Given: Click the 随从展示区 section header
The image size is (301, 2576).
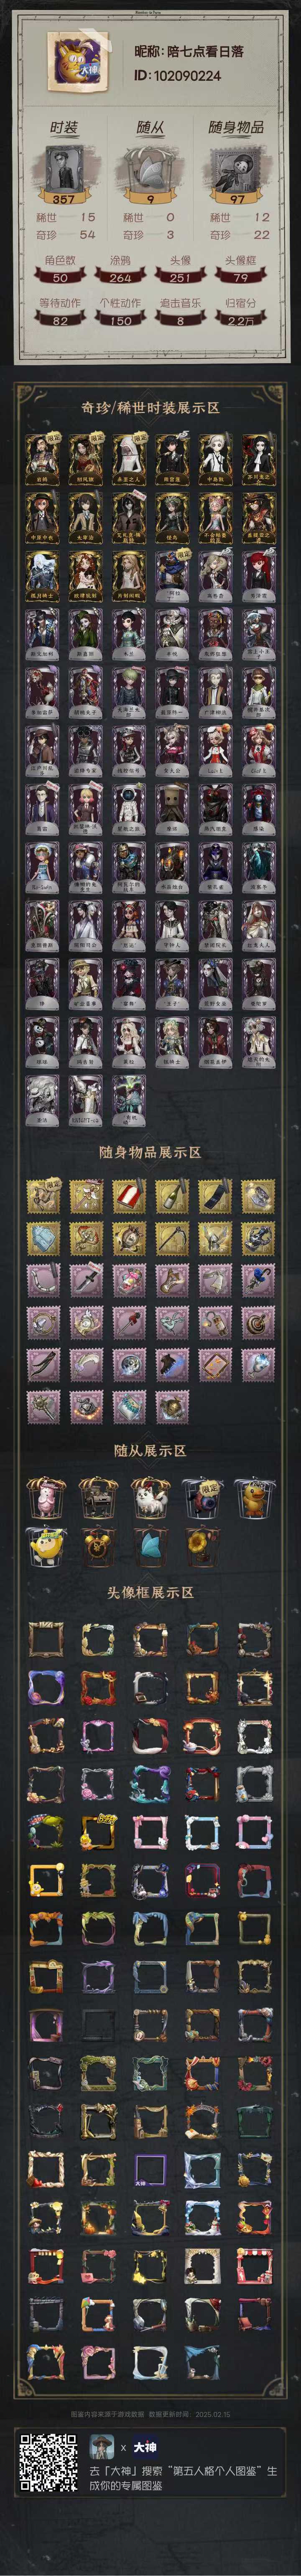Looking at the screenshot, I should point(150,1450).
